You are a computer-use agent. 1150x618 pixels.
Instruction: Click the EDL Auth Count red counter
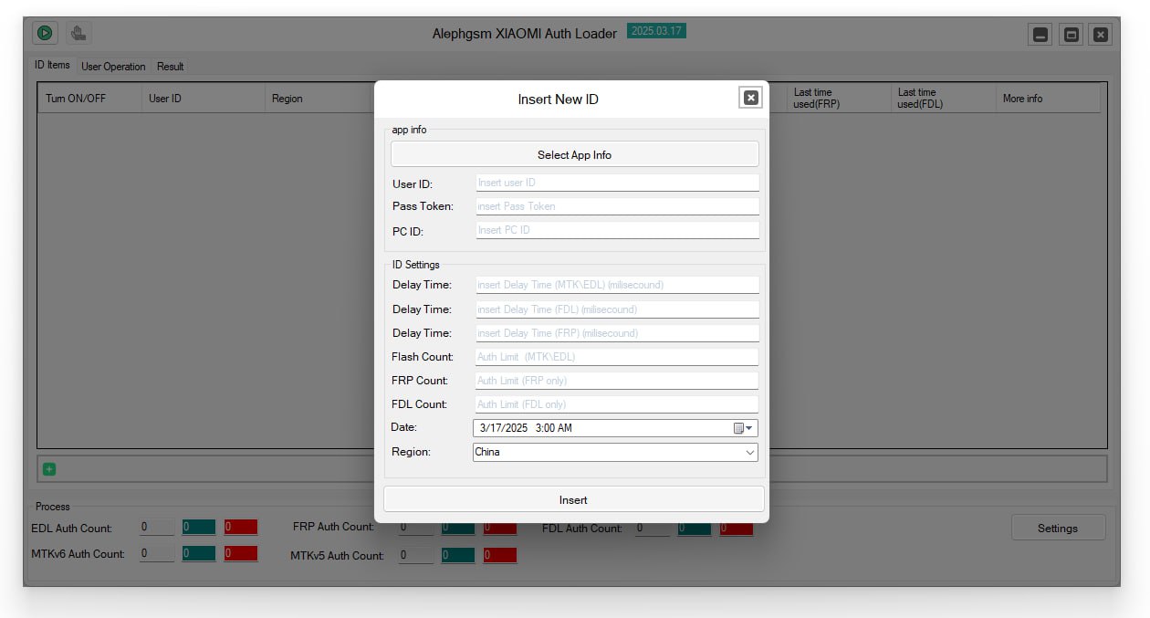click(241, 528)
